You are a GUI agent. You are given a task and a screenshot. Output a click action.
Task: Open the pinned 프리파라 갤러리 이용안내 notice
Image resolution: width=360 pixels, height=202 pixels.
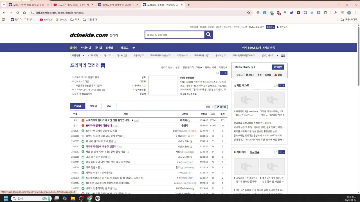[99, 125]
